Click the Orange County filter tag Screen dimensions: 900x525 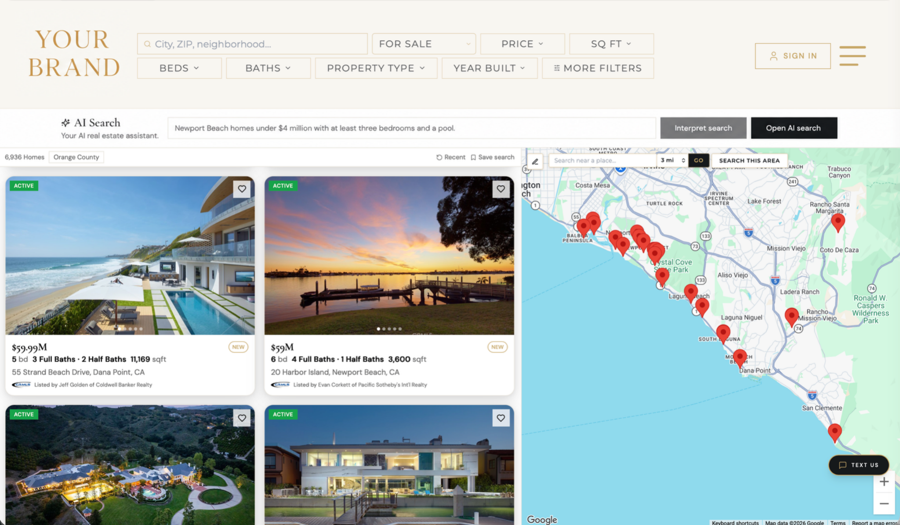pyautogui.click(x=76, y=157)
